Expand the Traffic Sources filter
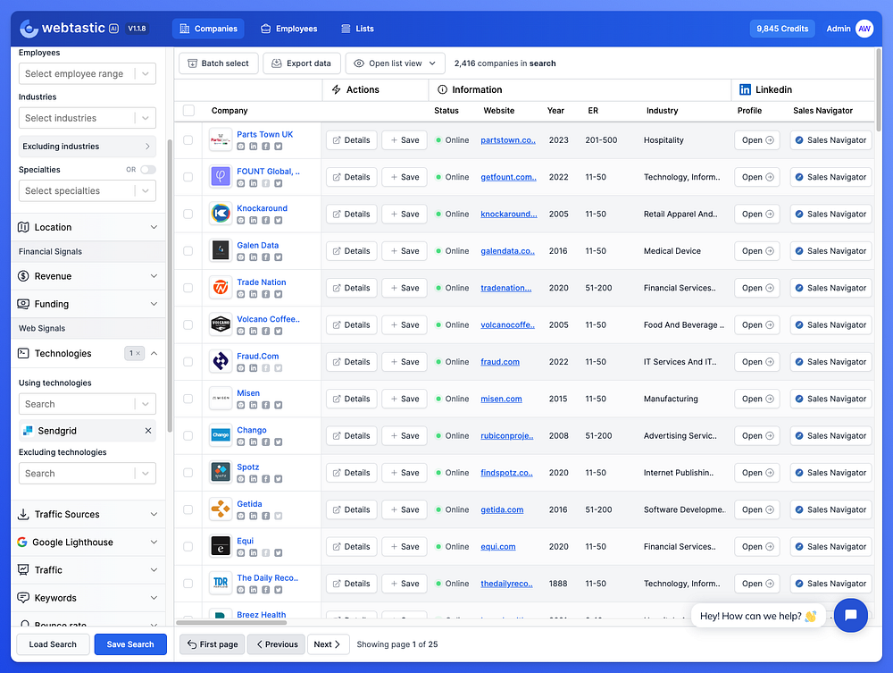The image size is (893, 673). pos(88,515)
